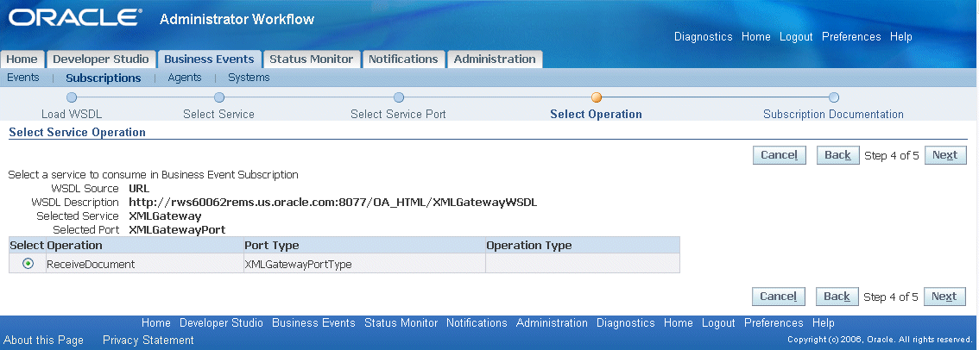The height and width of the screenshot is (350, 979).
Task: Click Business Events link in footer
Action: pyautogui.click(x=313, y=323)
